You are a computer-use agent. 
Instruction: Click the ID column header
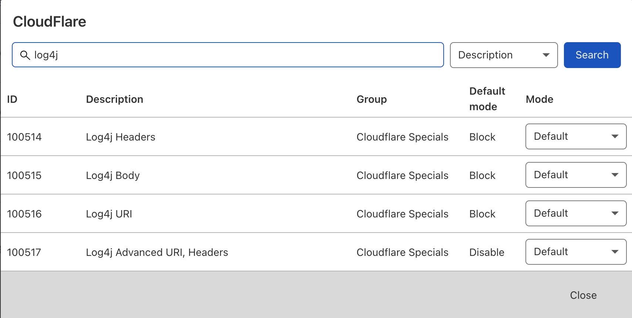click(x=12, y=99)
